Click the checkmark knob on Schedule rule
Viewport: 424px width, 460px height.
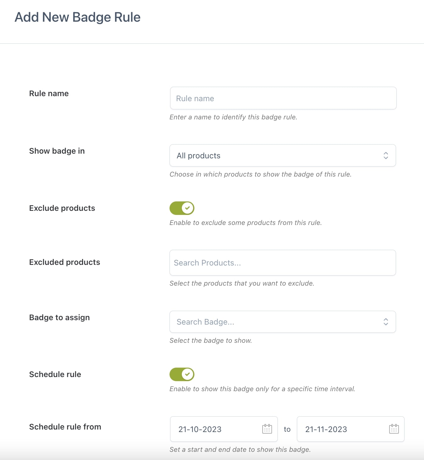tap(187, 374)
